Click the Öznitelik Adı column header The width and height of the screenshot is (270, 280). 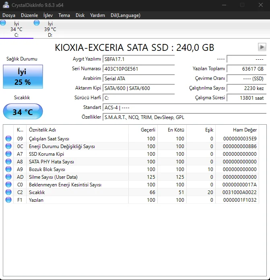click(x=42, y=130)
